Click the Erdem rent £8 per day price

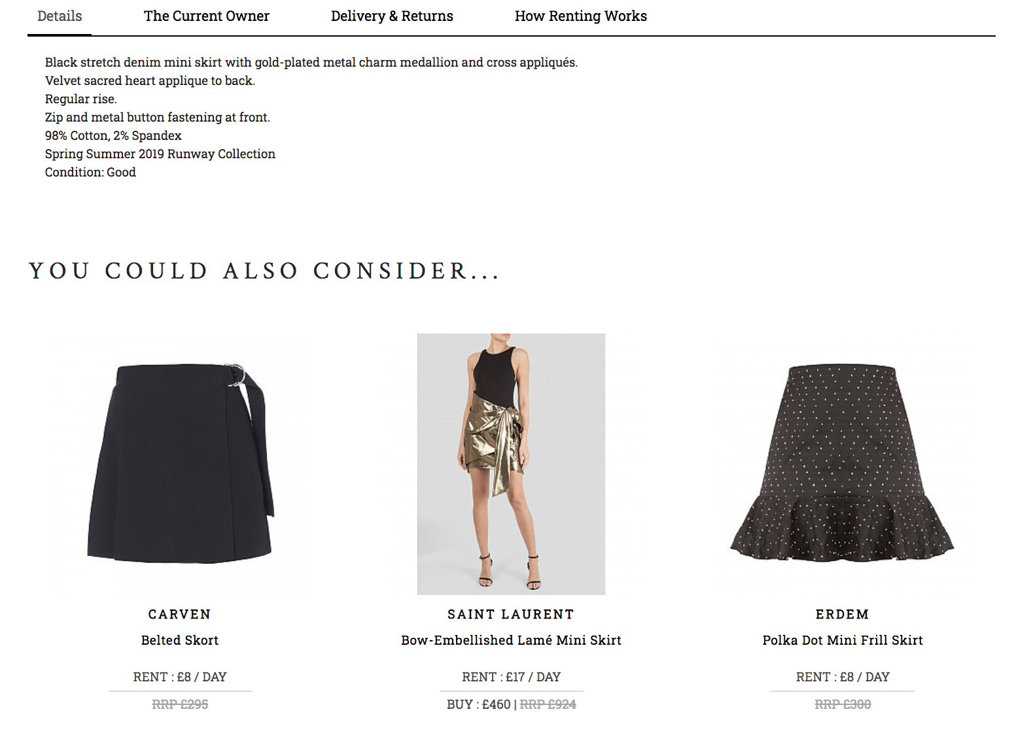(843, 677)
